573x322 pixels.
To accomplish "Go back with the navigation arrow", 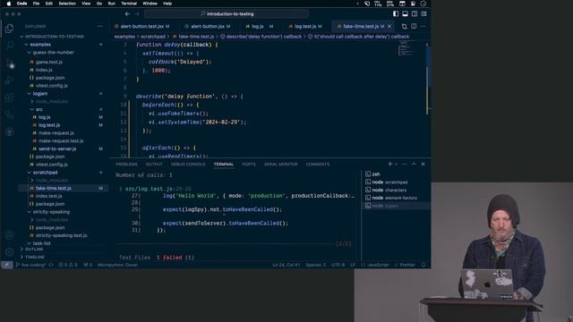I will click(x=127, y=14).
